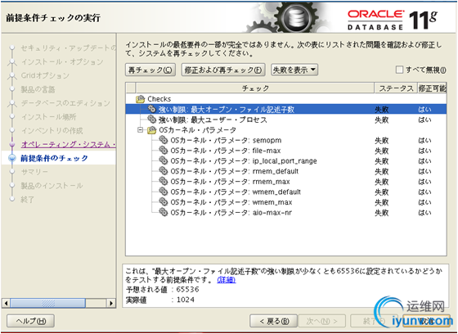Viewport: 458px width, 334px height.
Task: Toggle the すべて無視 checkbox
Action: point(399,70)
